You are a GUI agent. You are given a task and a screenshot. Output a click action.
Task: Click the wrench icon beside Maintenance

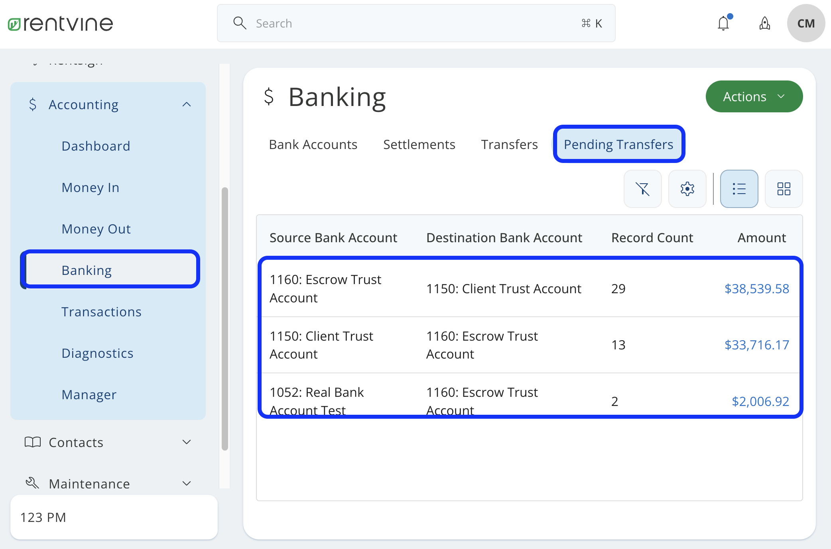click(x=32, y=483)
